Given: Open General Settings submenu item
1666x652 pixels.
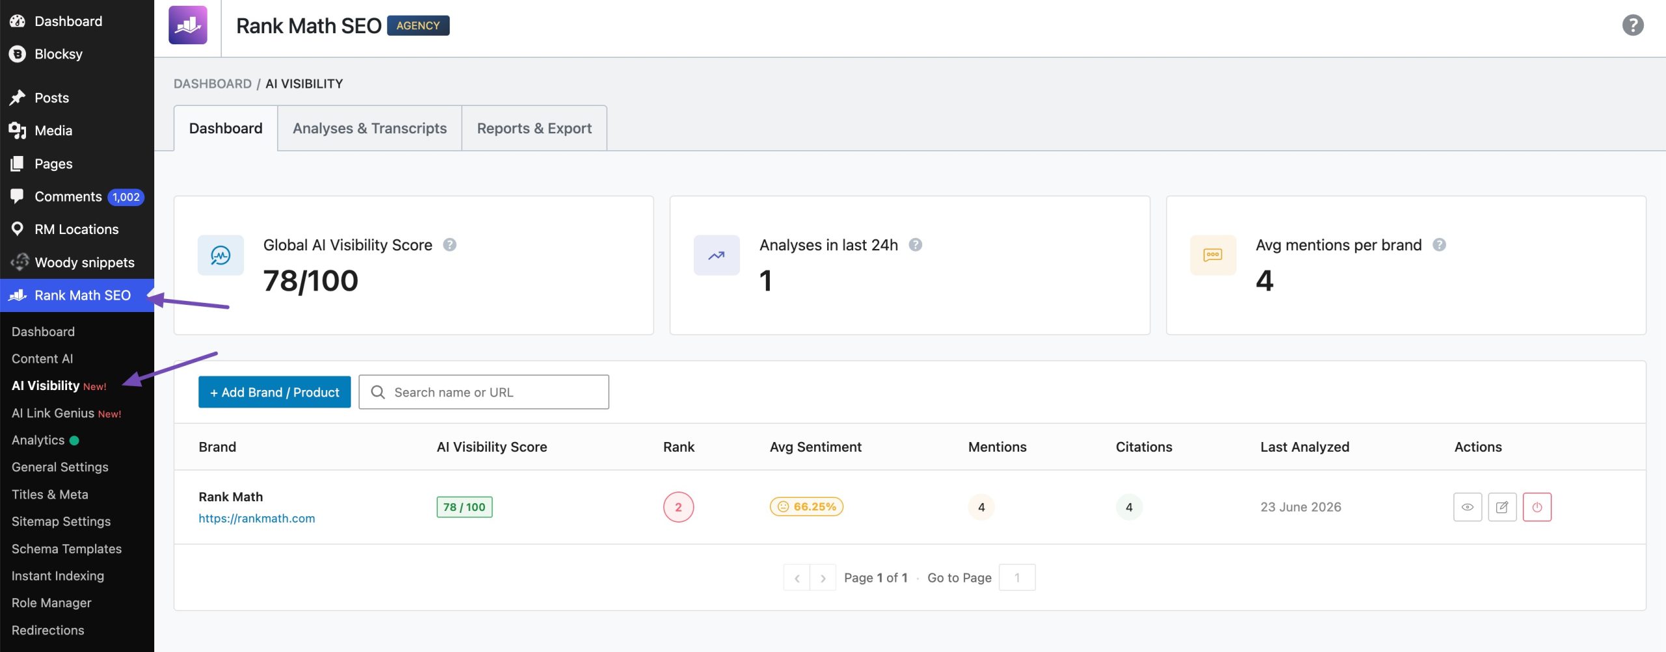Looking at the screenshot, I should (x=60, y=467).
